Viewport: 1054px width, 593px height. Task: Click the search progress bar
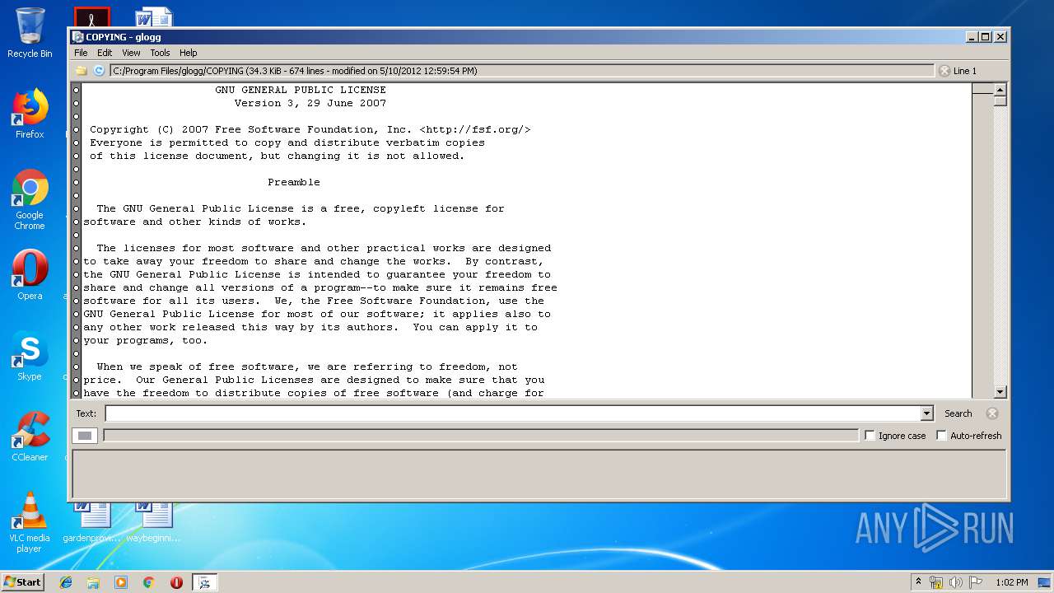point(481,436)
